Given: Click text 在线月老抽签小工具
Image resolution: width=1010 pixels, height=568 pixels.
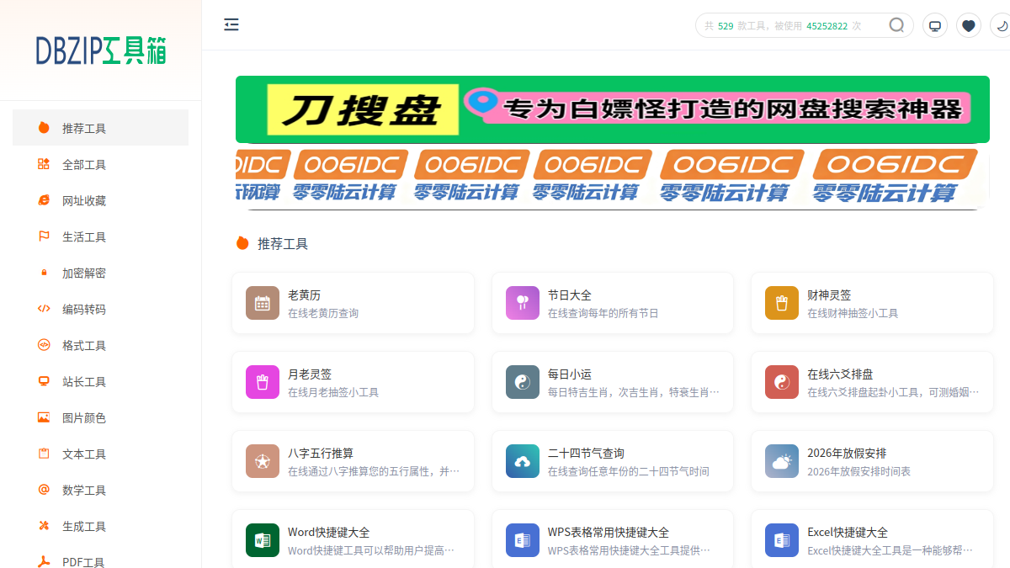Looking at the screenshot, I should coord(333,392).
